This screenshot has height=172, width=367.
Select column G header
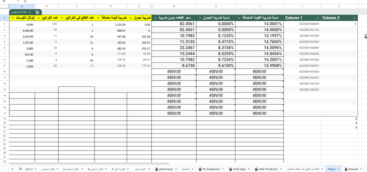(174, 6)
